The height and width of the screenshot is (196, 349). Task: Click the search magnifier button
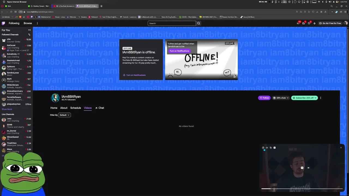tap(198, 23)
